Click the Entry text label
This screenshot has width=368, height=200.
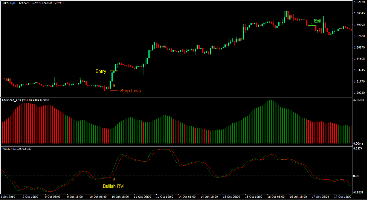click(x=101, y=72)
